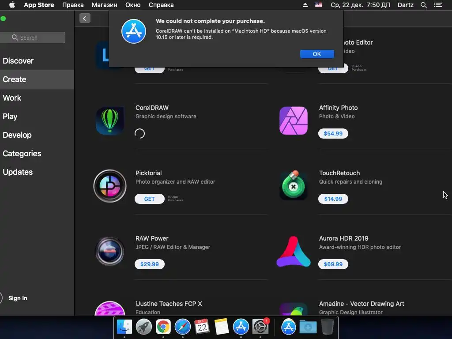
Task: Open the Магазин menu
Action: (x=104, y=5)
